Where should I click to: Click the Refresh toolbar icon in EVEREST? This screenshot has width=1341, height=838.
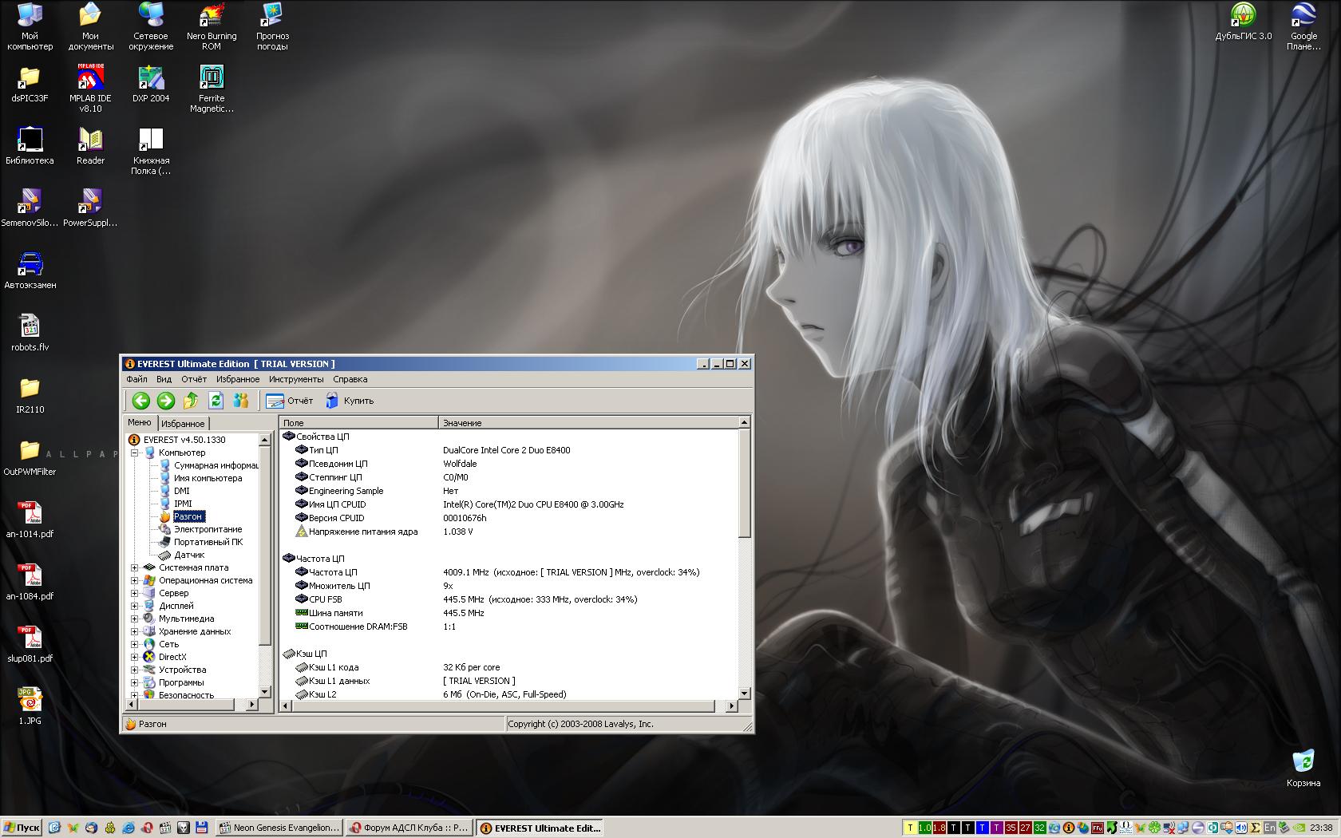[x=216, y=401]
